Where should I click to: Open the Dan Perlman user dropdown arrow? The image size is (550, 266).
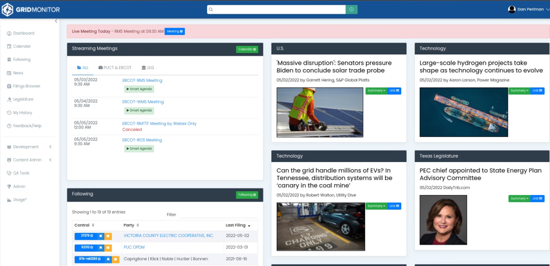[x=547, y=10]
